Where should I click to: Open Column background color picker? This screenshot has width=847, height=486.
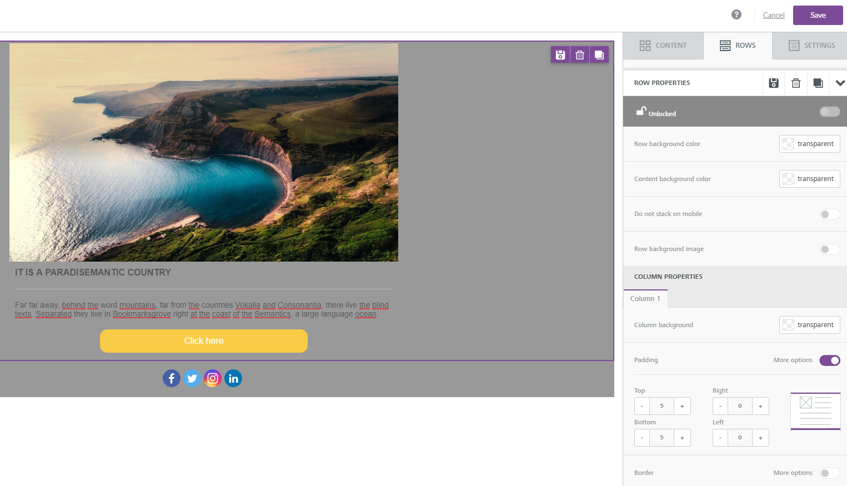coord(810,325)
